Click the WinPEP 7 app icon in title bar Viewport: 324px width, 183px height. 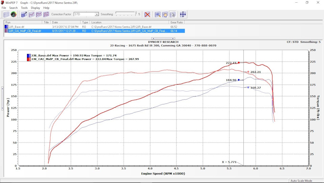[x=2, y=3]
